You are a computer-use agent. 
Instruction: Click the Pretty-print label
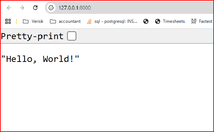[x=32, y=36]
